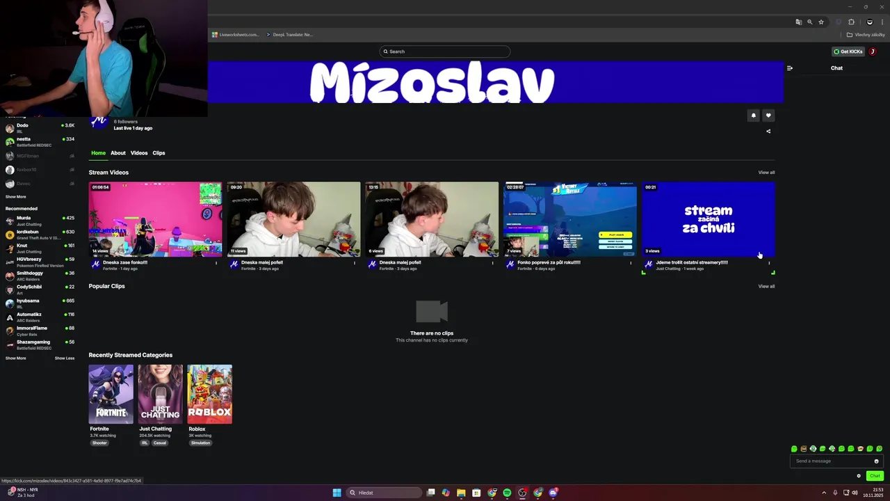Open Task View on taskbar

(x=431, y=493)
